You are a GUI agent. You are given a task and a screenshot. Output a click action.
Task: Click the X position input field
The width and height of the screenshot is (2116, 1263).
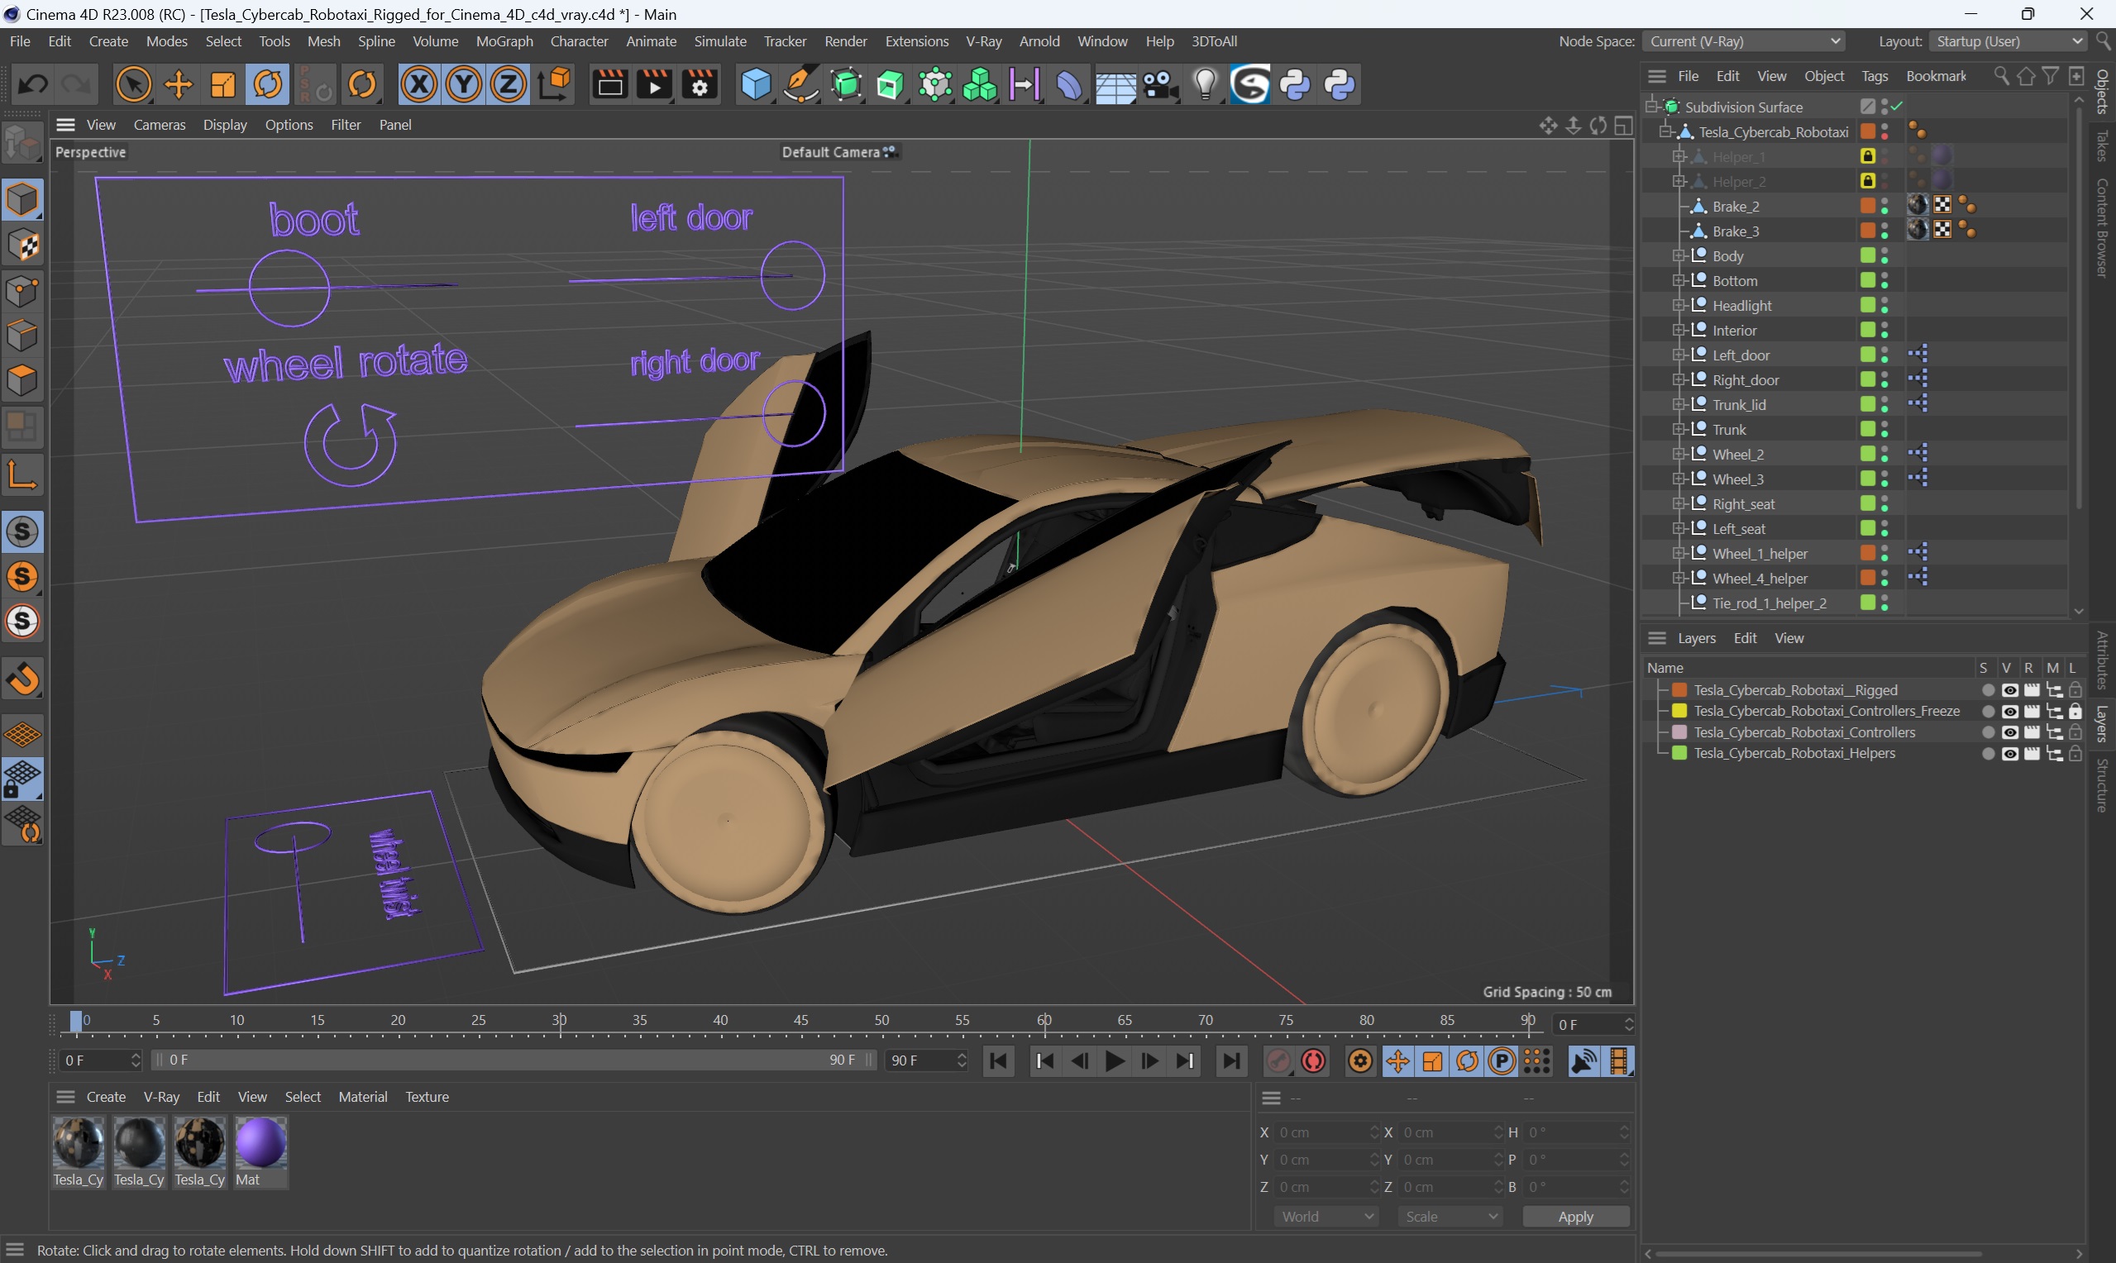tap(1326, 1132)
